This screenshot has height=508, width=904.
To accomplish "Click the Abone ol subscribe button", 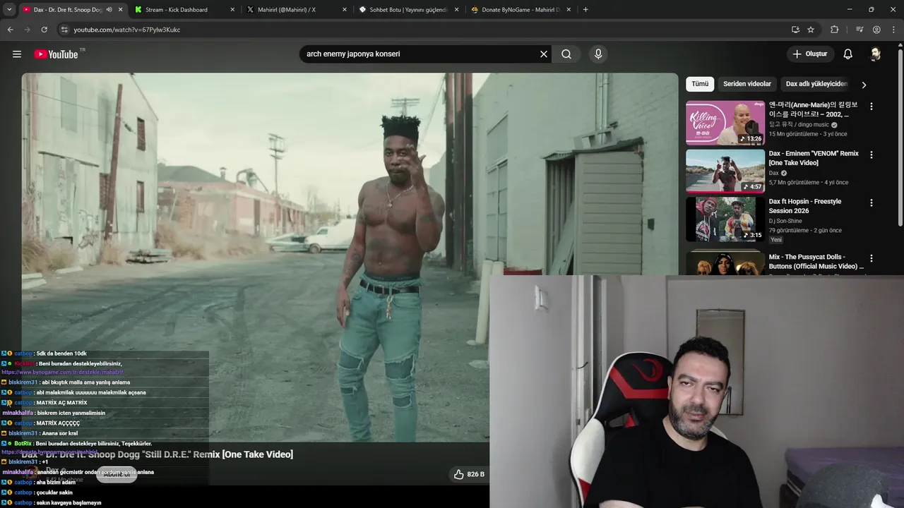I will click(117, 474).
